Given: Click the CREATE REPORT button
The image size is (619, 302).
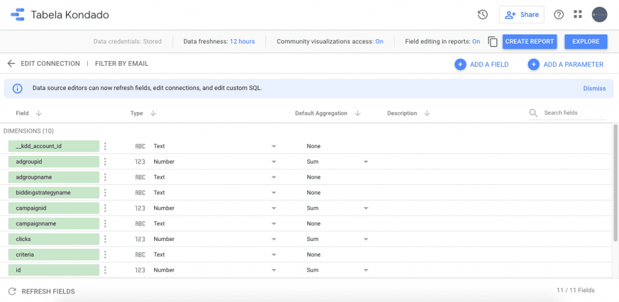Looking at the screenshot, I should [x=530, y=42].
